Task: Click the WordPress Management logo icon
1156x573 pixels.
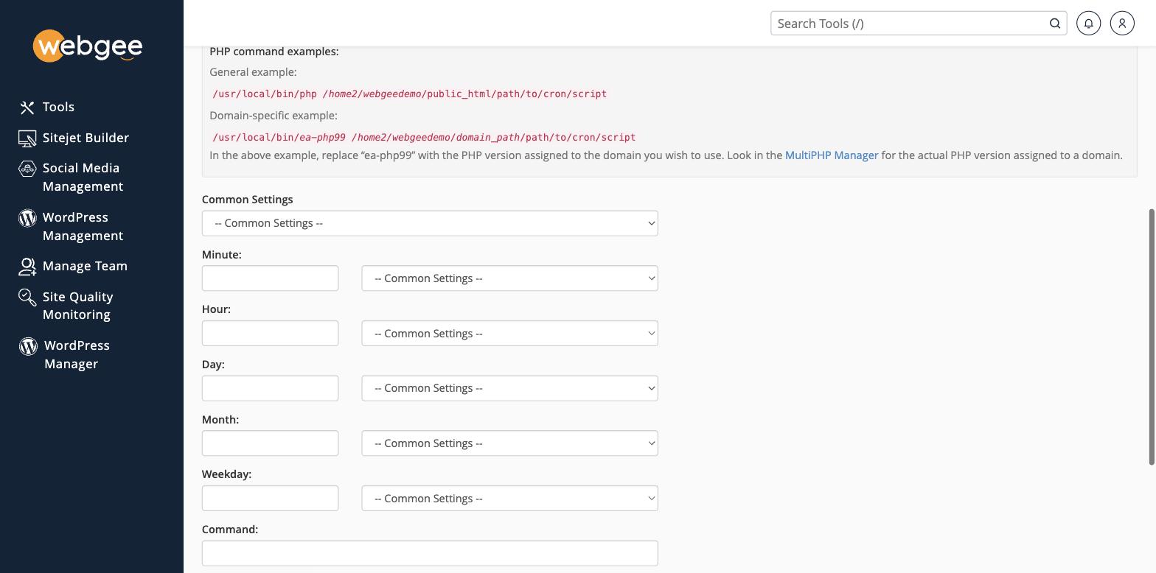Action: (x=27, y=218)
